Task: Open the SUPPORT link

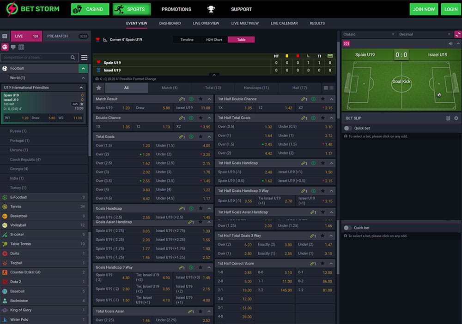Action: pyautogui.click(x=241, y=9)
